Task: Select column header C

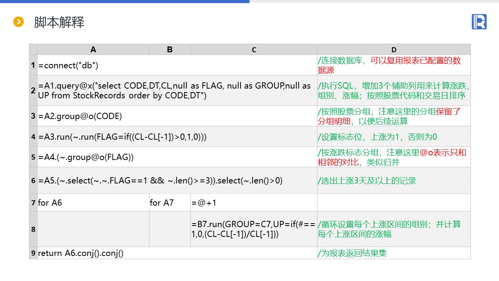Action: pyautogui.click(x=254, y=50)
